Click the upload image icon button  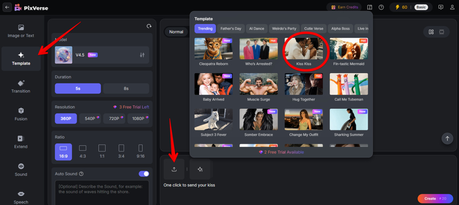pos(174,169)
